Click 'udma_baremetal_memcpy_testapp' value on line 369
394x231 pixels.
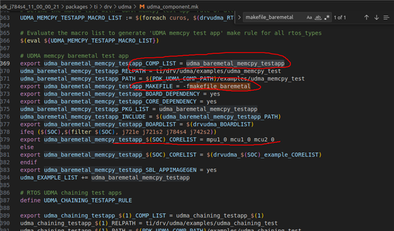tap(235, 63)
